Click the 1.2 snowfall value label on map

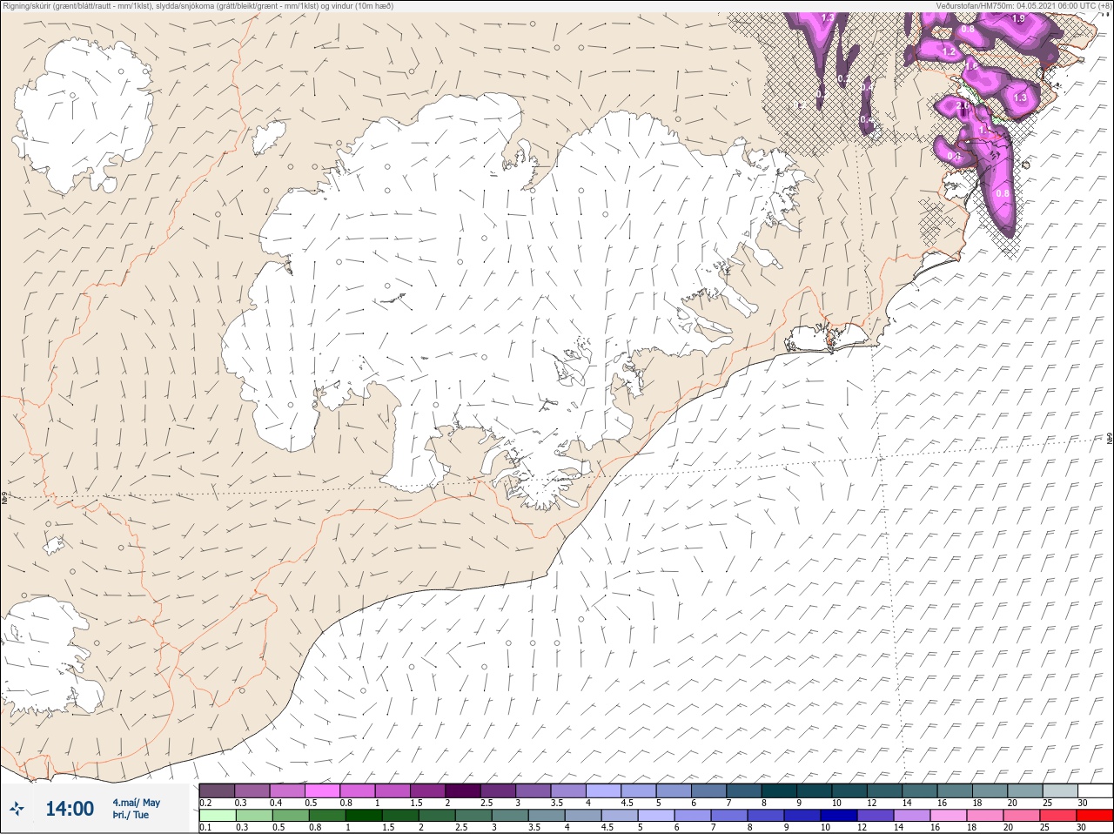pos(949,51)
